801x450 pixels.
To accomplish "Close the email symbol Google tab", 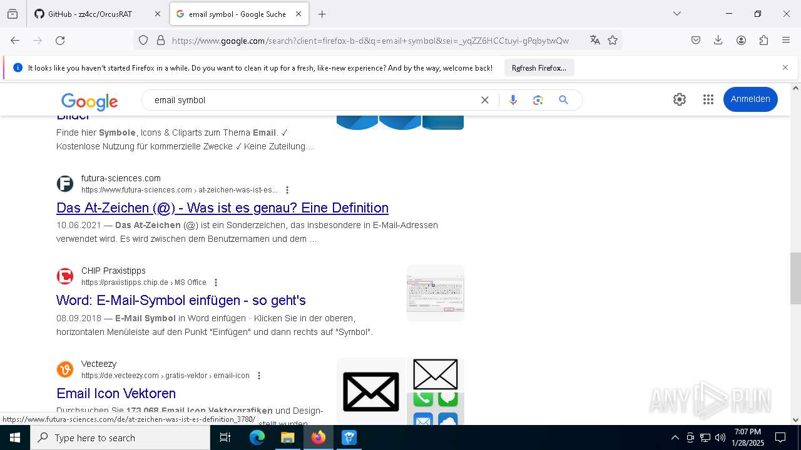I will pyautogui.click(x=298, y=14).
